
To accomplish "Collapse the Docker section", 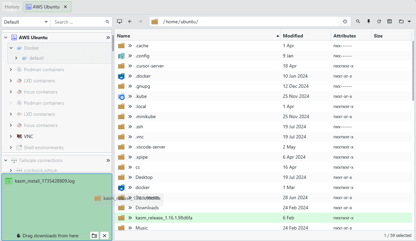I will (11, 48).
